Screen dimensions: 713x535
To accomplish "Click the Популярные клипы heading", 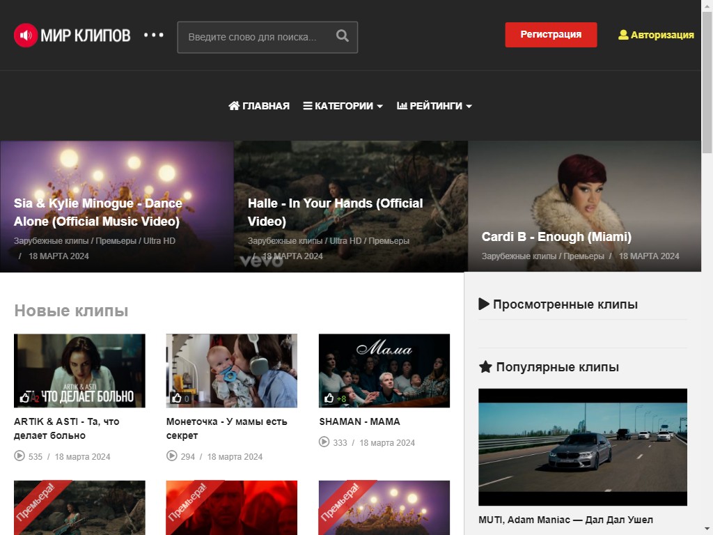I will pyautogui.click(x=557, y=367).
